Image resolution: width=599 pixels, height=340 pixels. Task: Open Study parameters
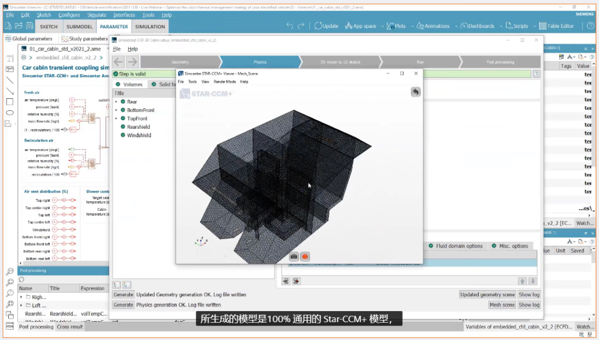85,39
